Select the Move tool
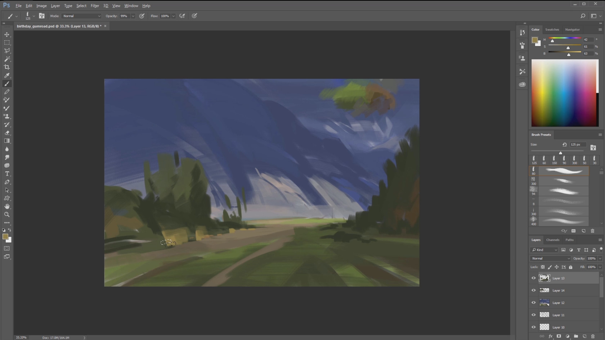Image resolution: width=605 pixels, height=340 pixels. [x=7, y=35]
